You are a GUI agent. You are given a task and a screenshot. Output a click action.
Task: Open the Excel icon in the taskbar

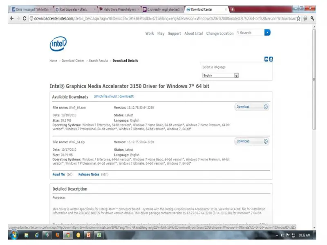99,235
